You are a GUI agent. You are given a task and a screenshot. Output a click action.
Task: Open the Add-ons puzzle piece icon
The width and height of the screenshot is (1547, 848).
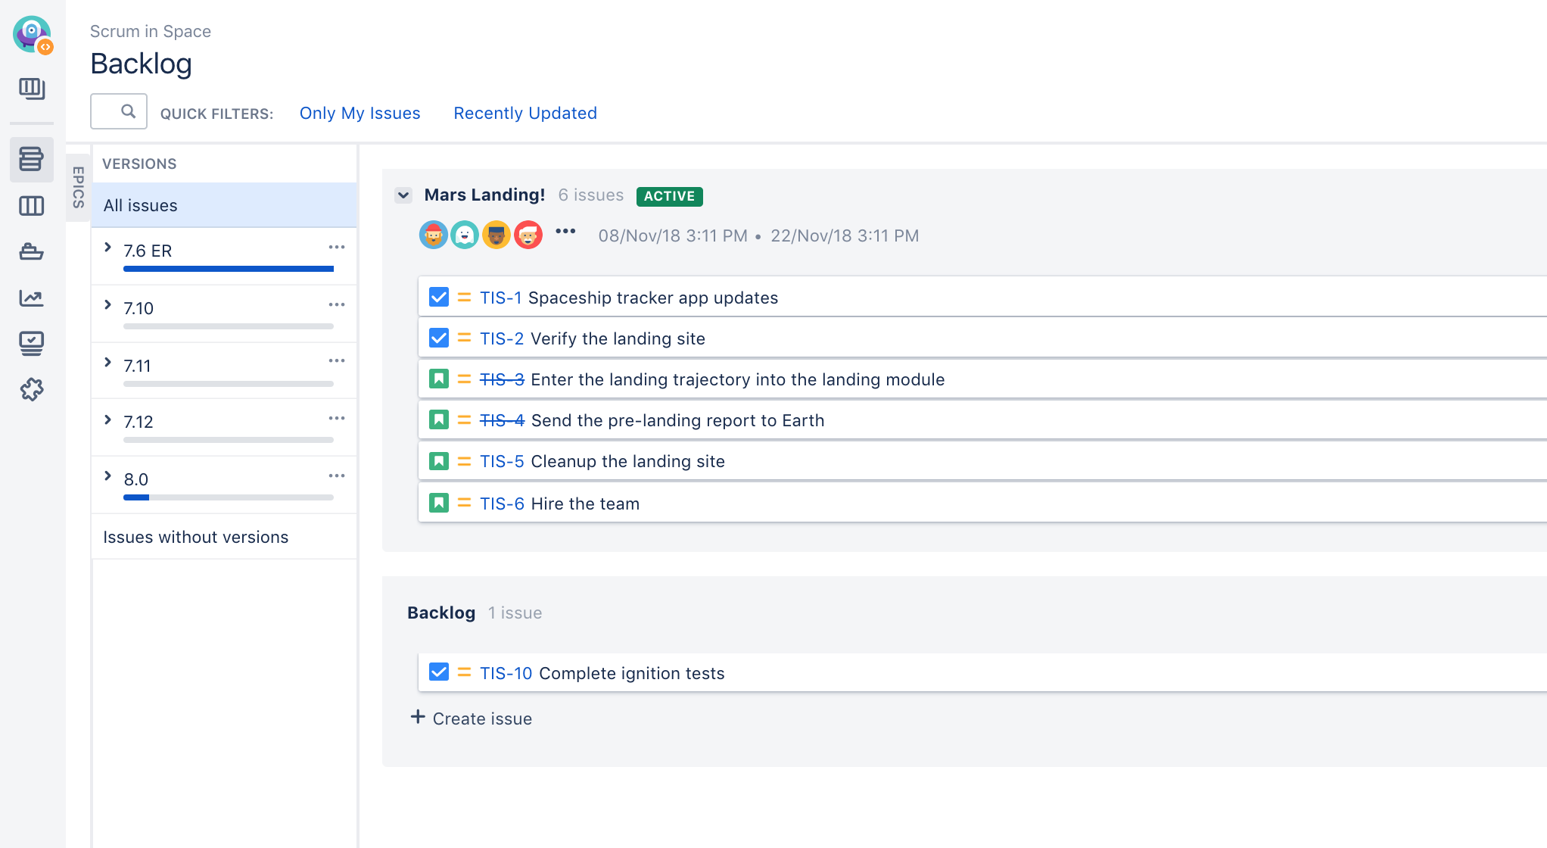coord(31,389)
